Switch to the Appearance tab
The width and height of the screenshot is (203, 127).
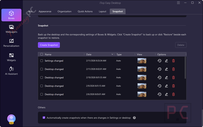pyautogui.click(x=45, y=11)
